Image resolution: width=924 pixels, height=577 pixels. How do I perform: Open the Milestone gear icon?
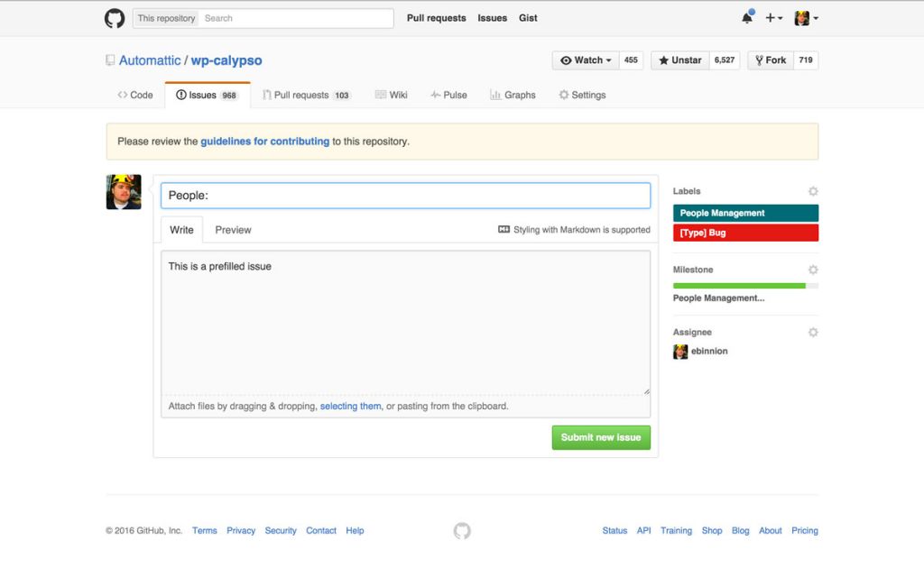tap(813, 270)
